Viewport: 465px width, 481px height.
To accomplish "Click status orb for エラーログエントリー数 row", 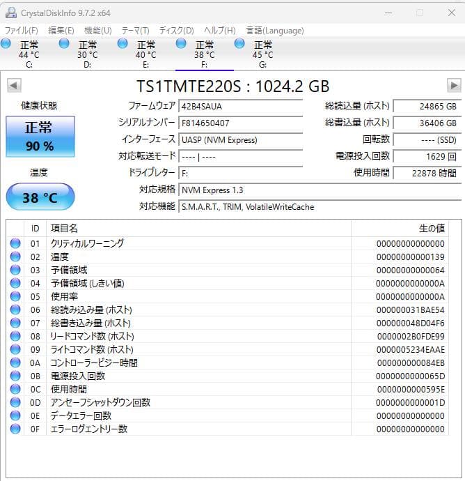I will point(15,429).
